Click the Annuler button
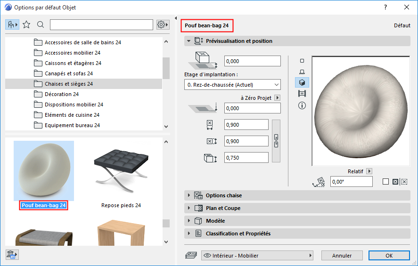Image resolution: width=418 pixels, height=266 pixels. 342,255
